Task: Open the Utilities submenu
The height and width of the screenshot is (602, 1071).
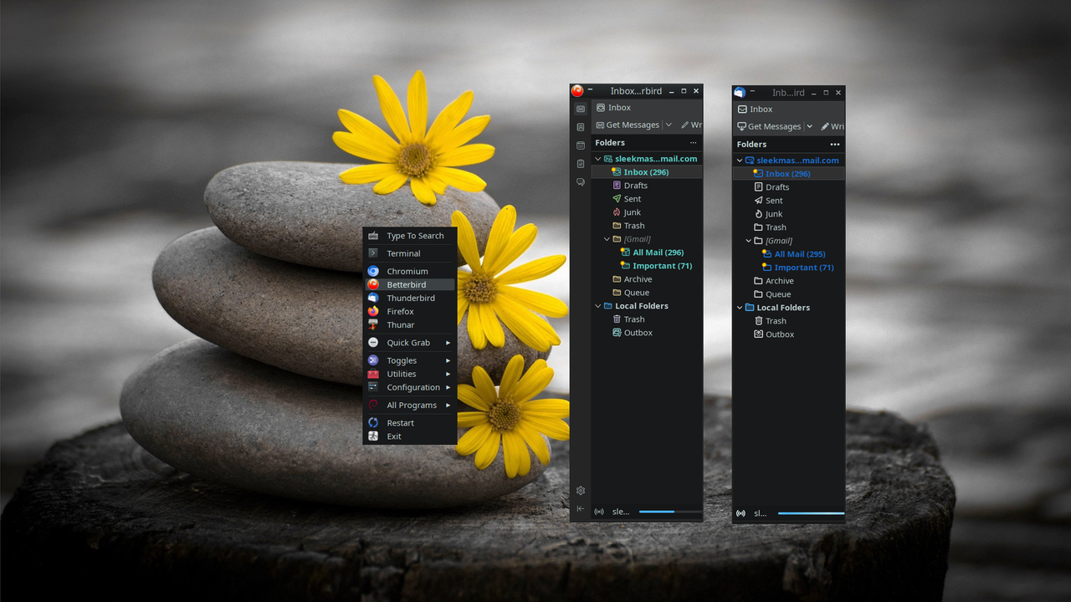Action: (410, 375)
